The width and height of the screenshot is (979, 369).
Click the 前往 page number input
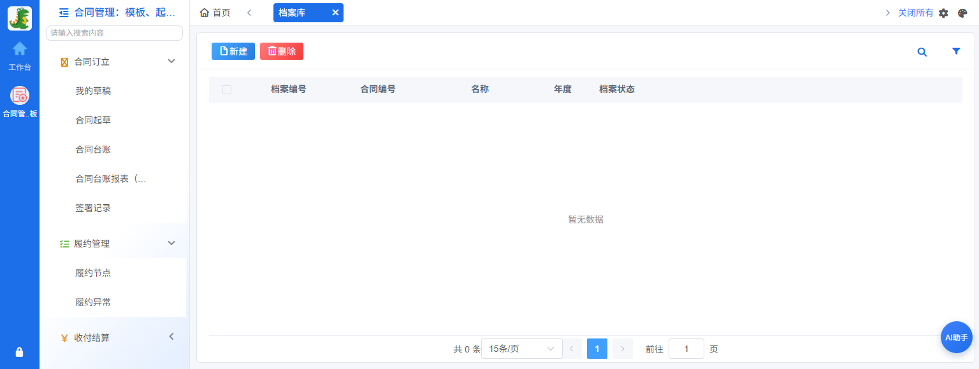coord(686,349)
